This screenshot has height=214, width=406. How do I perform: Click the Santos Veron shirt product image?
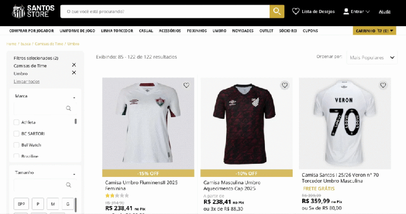[345, 123]
